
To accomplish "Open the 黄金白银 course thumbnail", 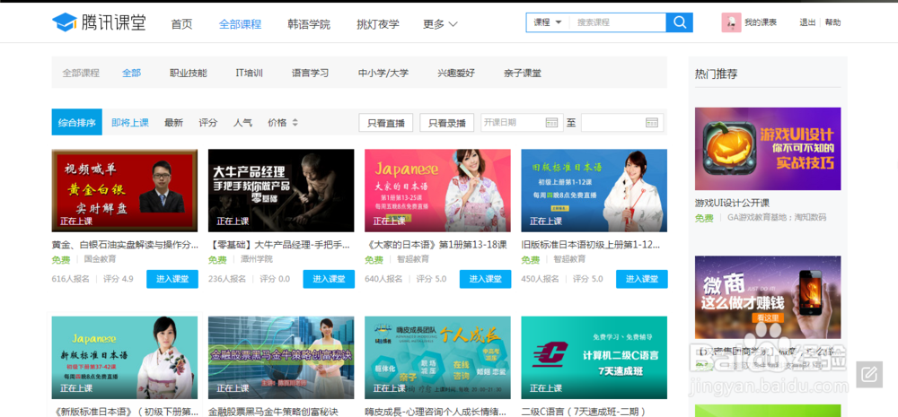I will tap(124, 190).
